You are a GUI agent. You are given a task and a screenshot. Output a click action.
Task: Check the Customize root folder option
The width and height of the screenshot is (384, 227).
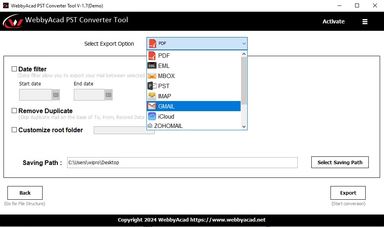click(x=14, y=130)
